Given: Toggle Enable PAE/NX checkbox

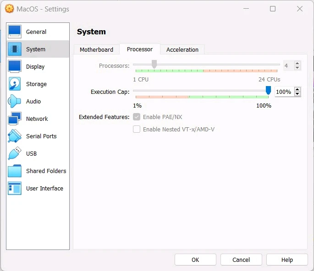Looking at the screenshot, I should coord(137,117).
